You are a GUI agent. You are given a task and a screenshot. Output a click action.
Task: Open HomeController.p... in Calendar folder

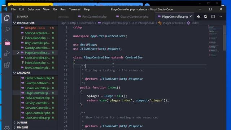[35, 88]
